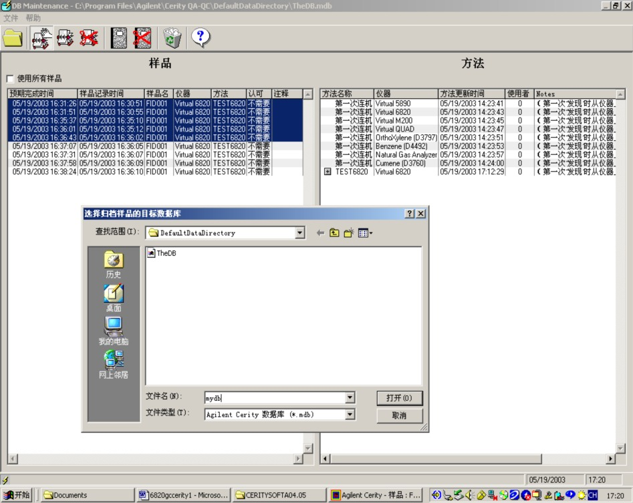Open a database with the yellow folder icon
633x503 pixels.
13,38
